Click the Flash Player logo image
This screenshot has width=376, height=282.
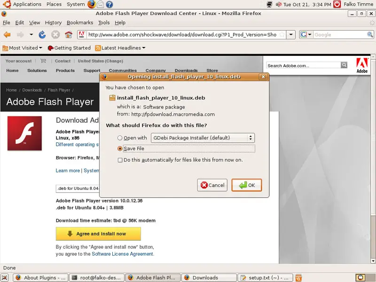click(x=24, y=133)
